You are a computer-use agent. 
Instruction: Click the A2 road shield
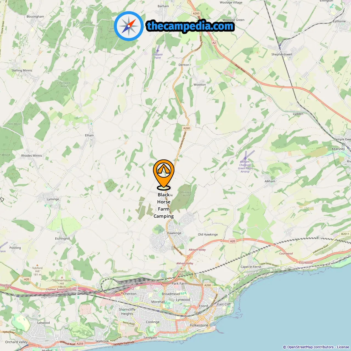coord(214,43)
